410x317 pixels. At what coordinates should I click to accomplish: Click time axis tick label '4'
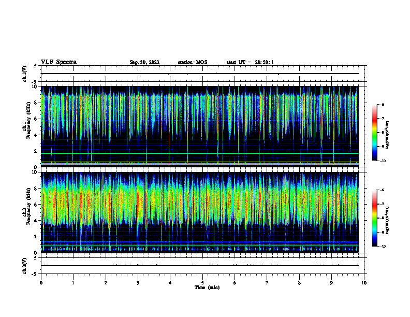[170, 283]
